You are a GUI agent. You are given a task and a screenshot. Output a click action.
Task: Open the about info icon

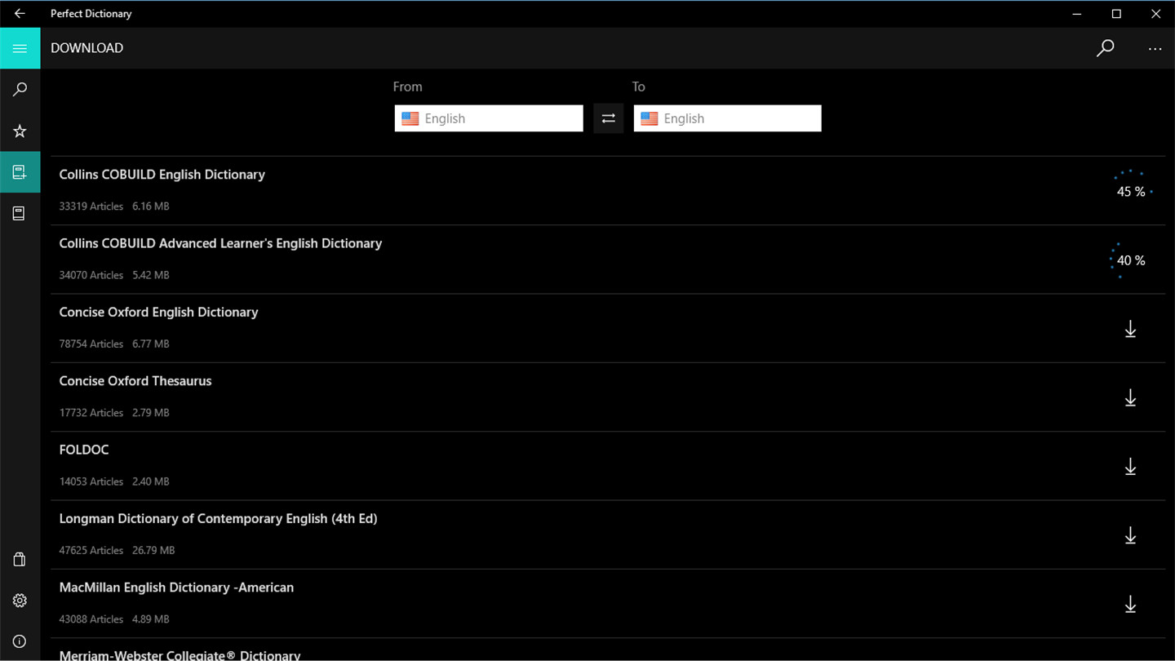click(20, 641)
